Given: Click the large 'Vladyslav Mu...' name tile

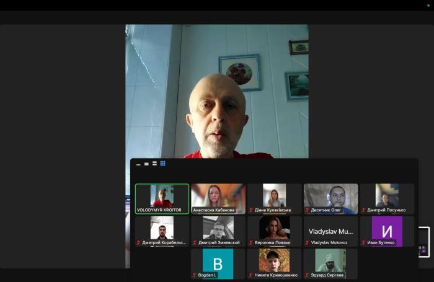Looking at the screenshot, I should (x=331, y=231).
